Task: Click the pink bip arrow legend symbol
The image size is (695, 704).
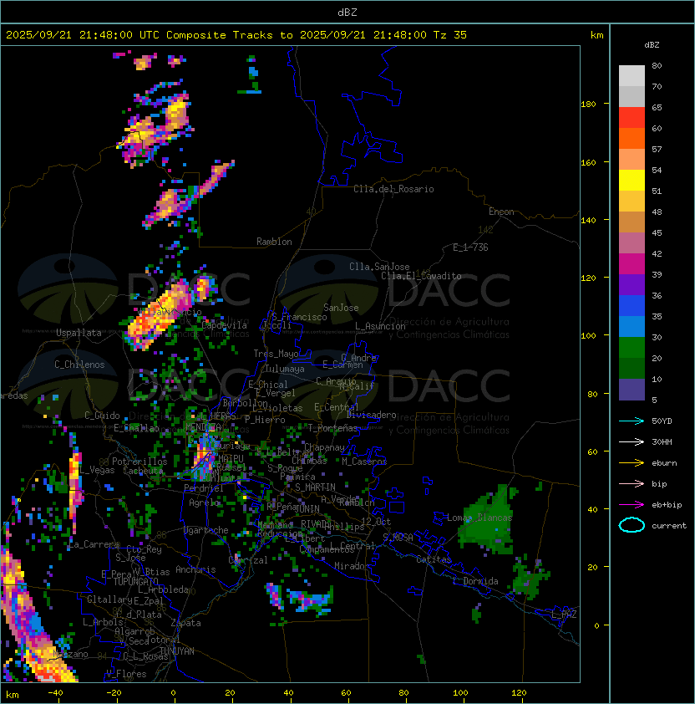Action: point(632,483)
